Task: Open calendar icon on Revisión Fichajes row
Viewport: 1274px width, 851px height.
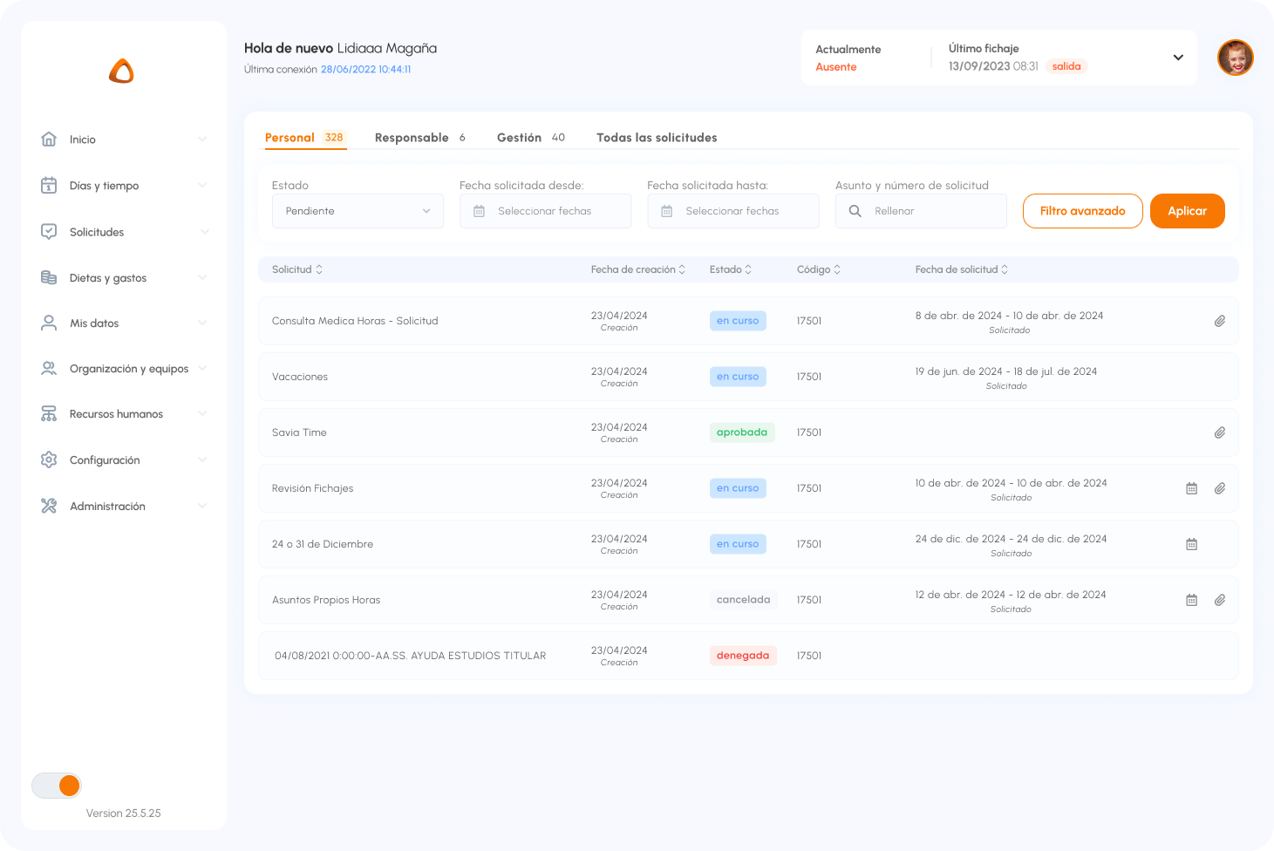Action: 1191,488
